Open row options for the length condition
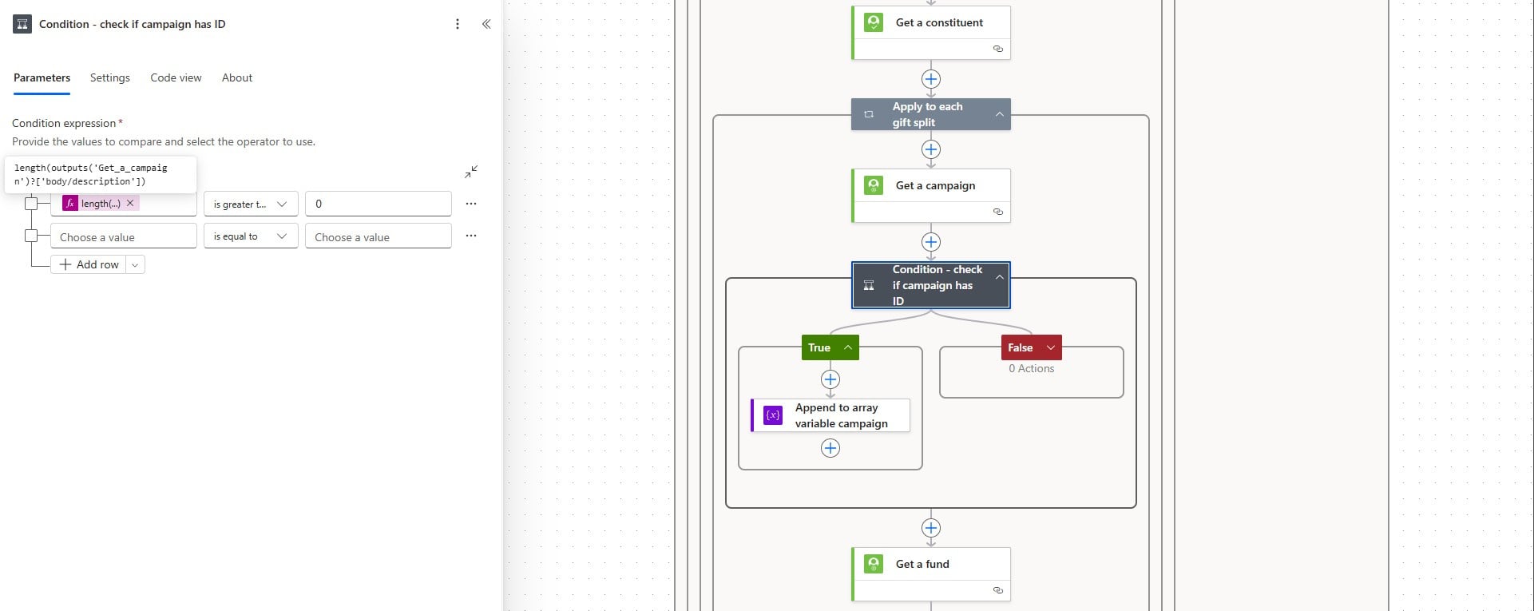The width and height of the screenshot is (1534, 611). point(471,204)
